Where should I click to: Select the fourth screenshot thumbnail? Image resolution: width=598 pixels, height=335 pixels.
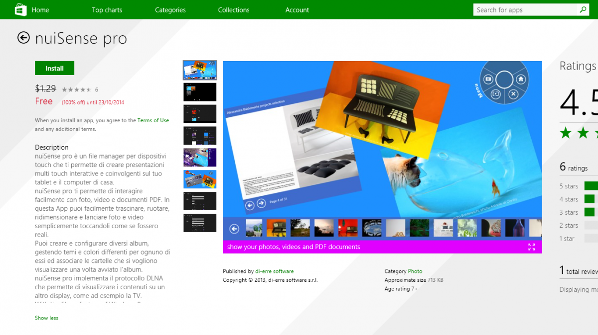(200, 136)
